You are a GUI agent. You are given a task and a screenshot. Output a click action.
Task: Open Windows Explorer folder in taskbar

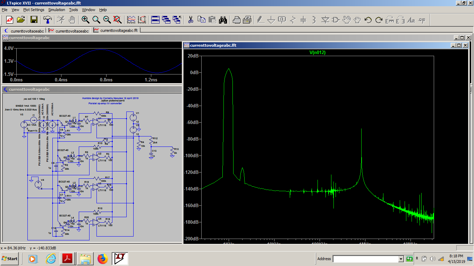tap(85, 259)
